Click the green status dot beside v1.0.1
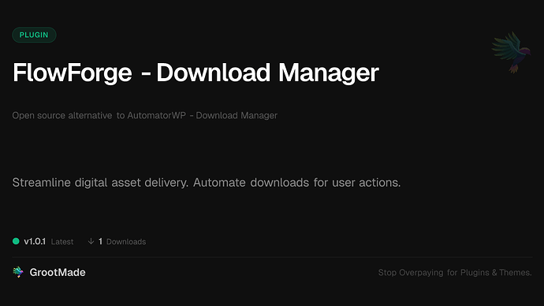Viewport: 544px width, 306px height. (16, 241)
